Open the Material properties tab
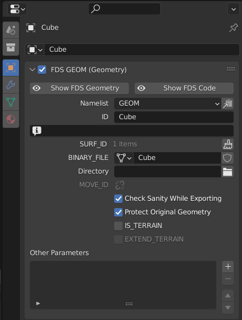This screenshot has height=320, width=242. pyautogui.click(x=11, y=119)
